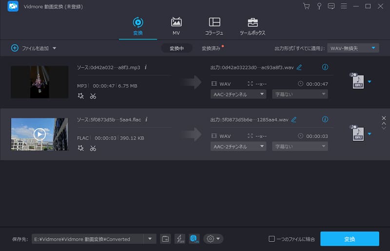Image resolution: width=390 pixels, height=251 pixels.
Task: Play the flac file preview thumbnail
Action: 39,134
